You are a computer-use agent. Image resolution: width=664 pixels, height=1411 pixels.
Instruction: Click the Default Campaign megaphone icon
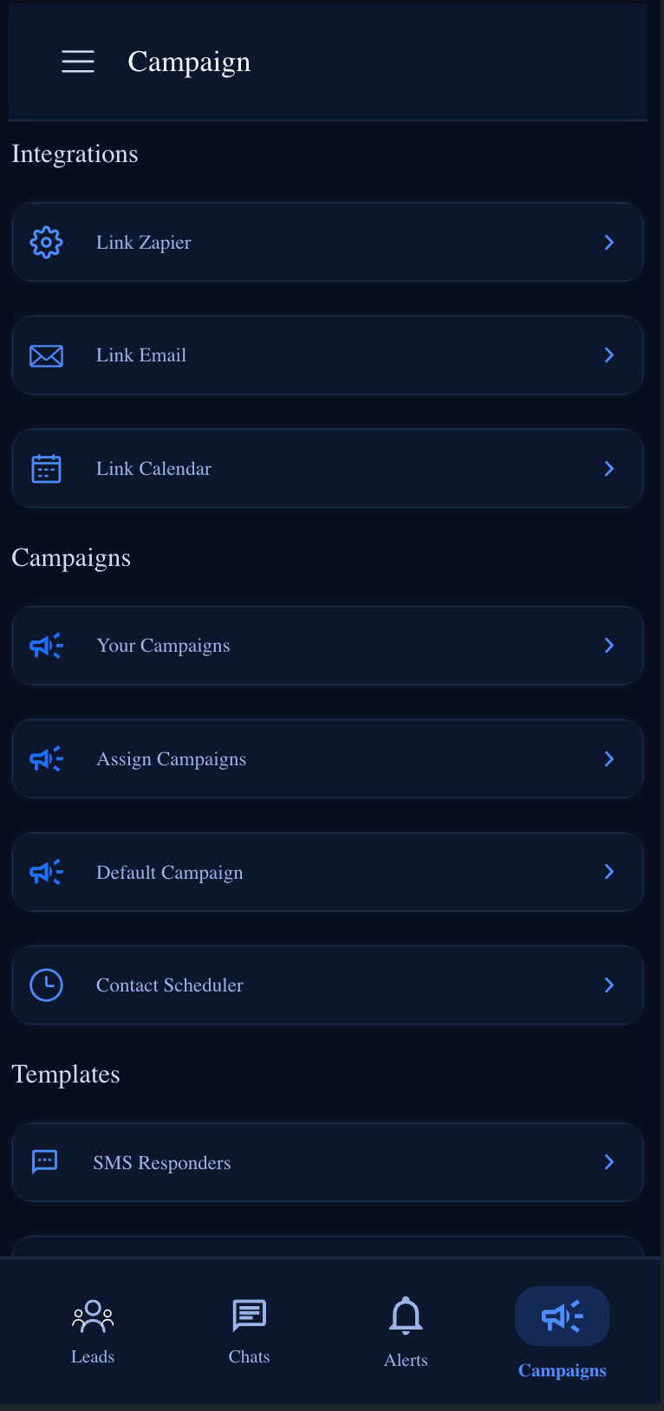coord(47,872)
